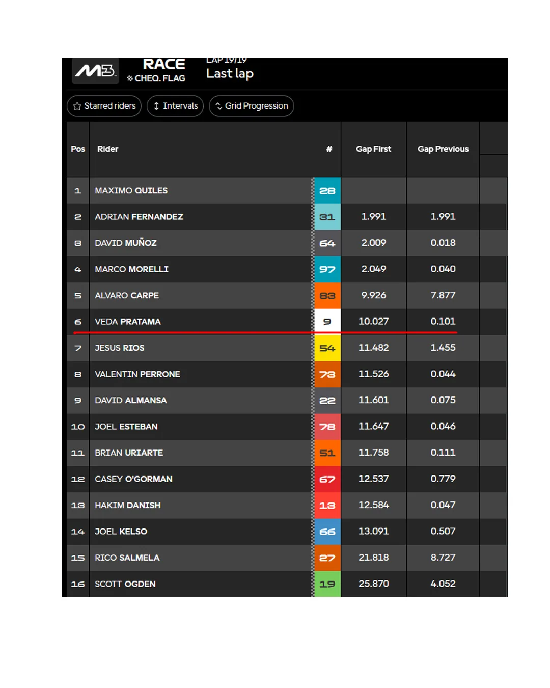Click the Rider column header

[x=108, y=149]
